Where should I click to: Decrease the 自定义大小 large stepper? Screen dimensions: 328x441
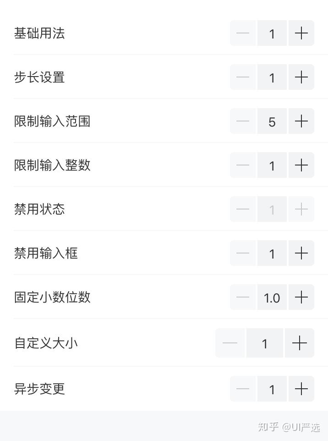pyautogui.click(x=230, y=343)
